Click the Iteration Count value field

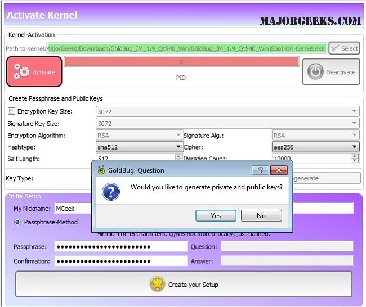pyautogui.click(x=311, y=158)
